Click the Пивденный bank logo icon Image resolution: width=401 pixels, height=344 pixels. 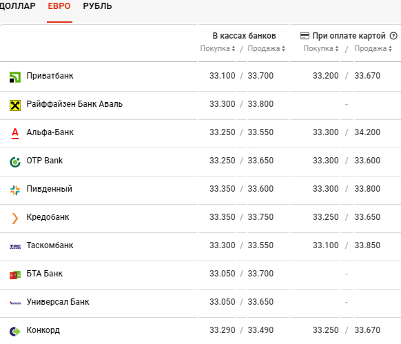coord(15,190)
